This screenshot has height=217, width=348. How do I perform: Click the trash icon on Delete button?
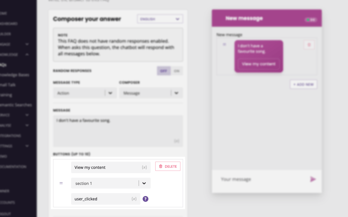pyautogui.click(x=161, y=166)
